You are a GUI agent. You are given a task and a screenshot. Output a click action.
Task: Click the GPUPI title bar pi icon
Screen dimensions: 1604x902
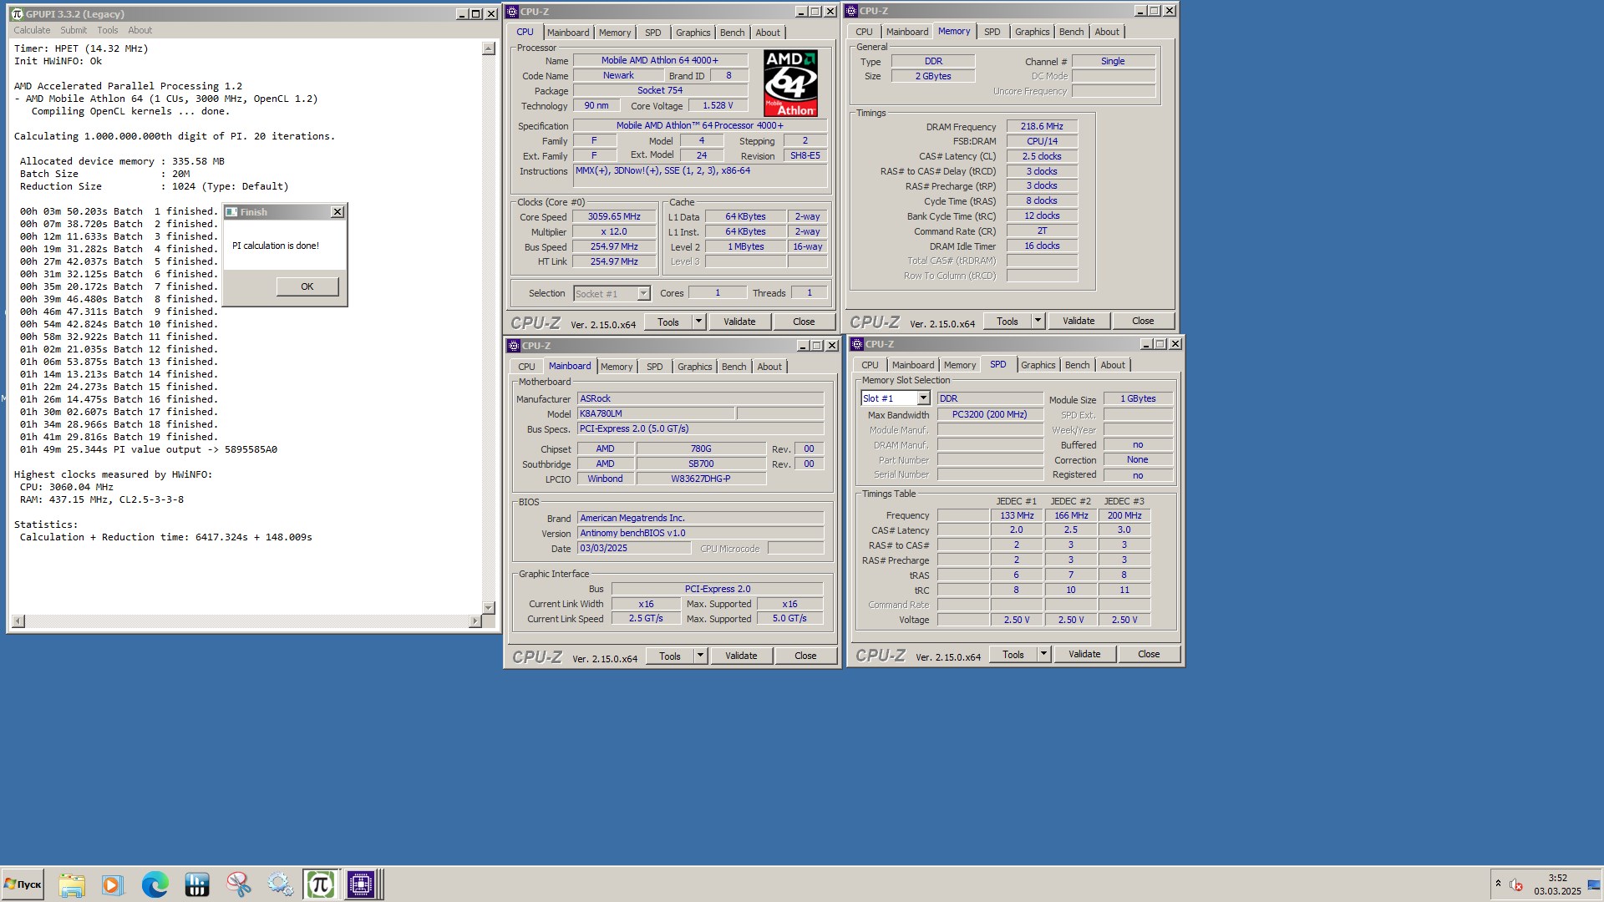click(17, 13)
